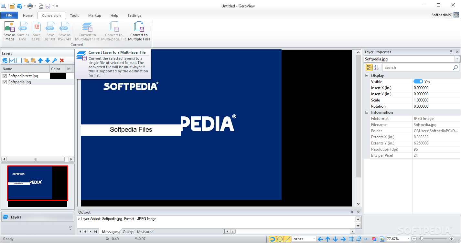This screenshot has width=461, height=243.
Task: Click Convert to Multiple Files
Action: pyautogui.click(x=139, y=31)
